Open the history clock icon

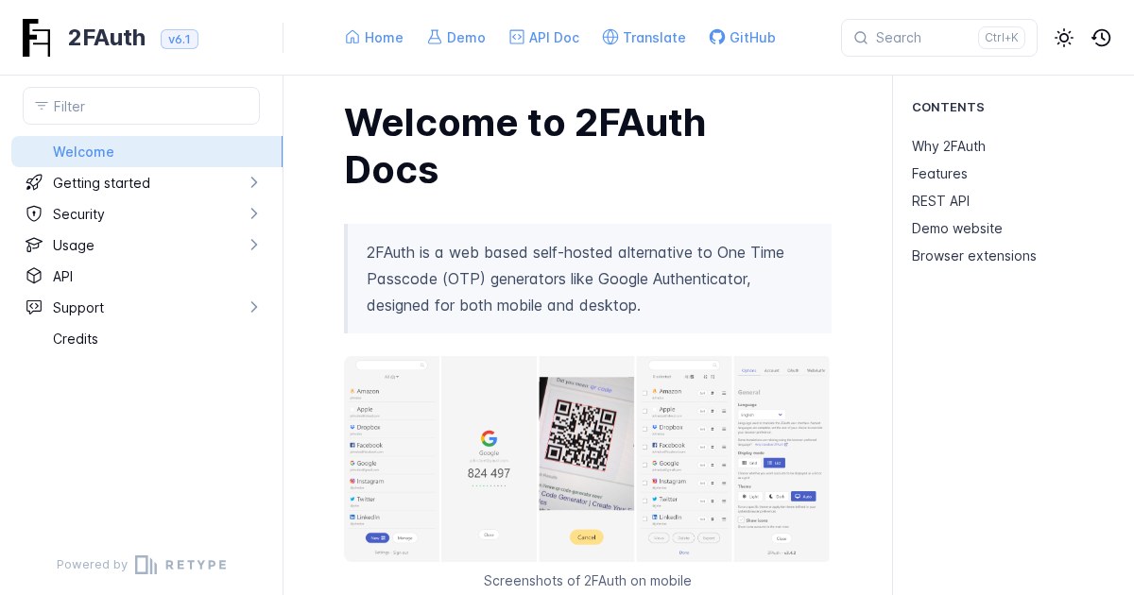pos(1101,38)
